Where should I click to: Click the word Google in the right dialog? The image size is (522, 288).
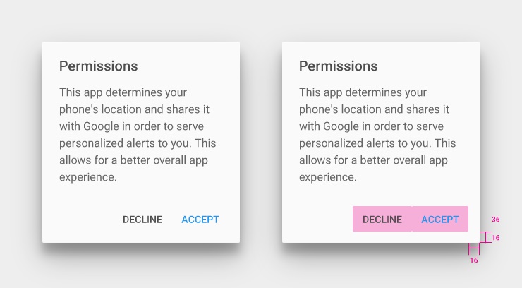coord(341,126)
